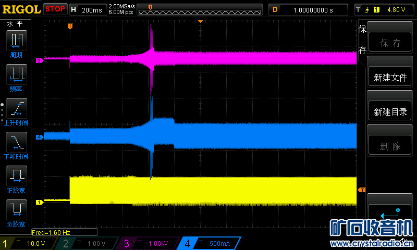
Task: Choose the 上升时间 rise time icon
Action: [17, 108]
